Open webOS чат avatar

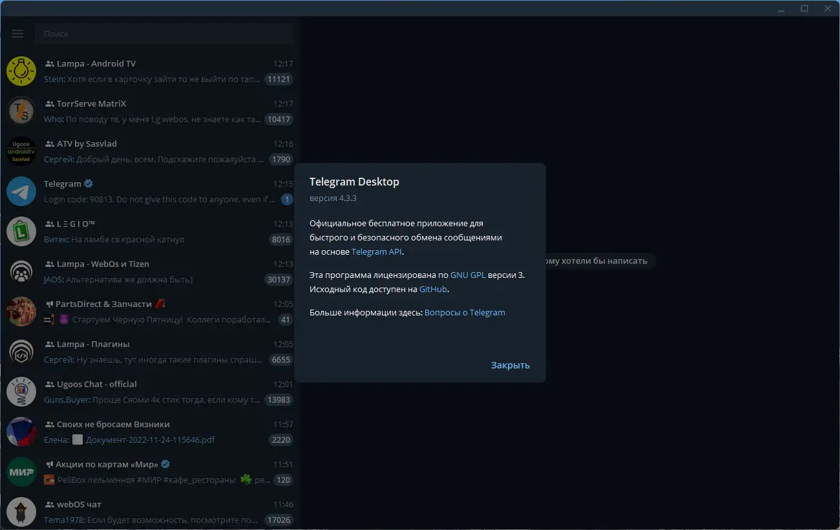click(21, 512)
